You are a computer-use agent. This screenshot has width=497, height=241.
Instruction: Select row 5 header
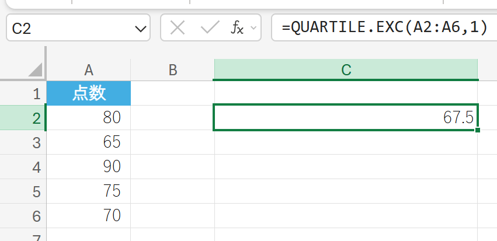click(x=35, y=191)
